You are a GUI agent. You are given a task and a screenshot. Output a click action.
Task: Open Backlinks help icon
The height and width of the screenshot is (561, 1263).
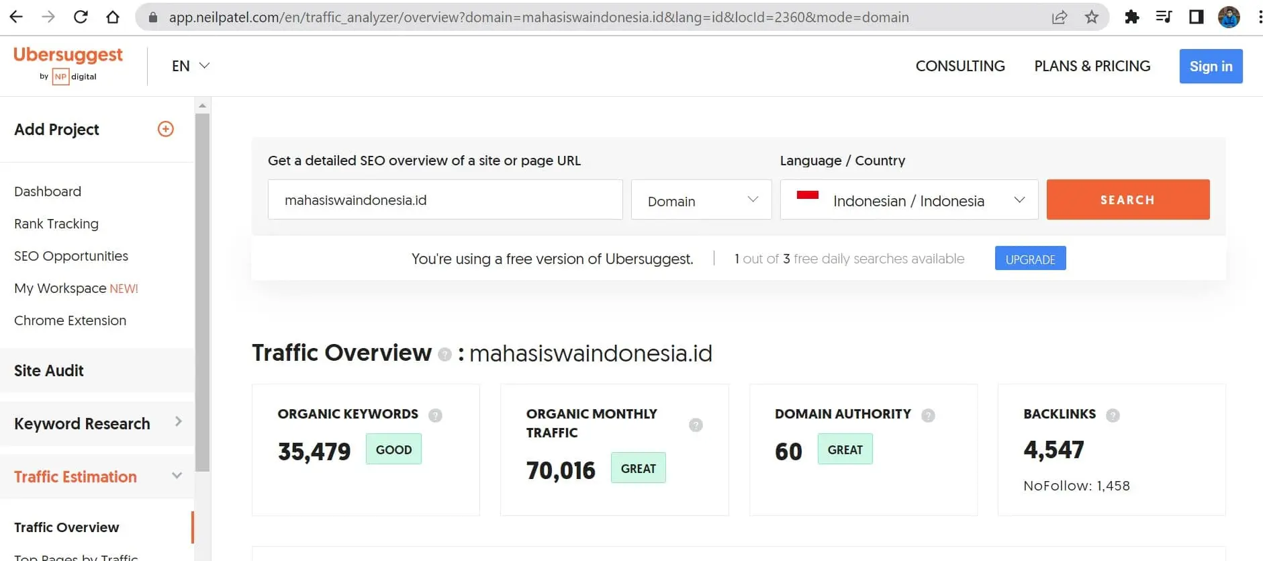(x=1113, y=415)
